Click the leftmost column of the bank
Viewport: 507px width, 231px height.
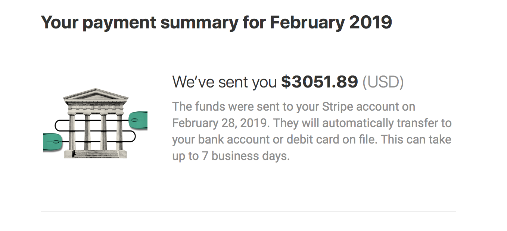tap(72, 131)
